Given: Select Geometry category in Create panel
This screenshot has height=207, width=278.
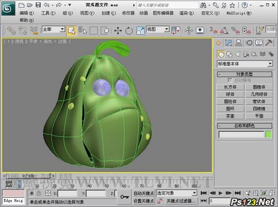Looking at the screenshot, I should pyautogui.click(x=221, y=54).
